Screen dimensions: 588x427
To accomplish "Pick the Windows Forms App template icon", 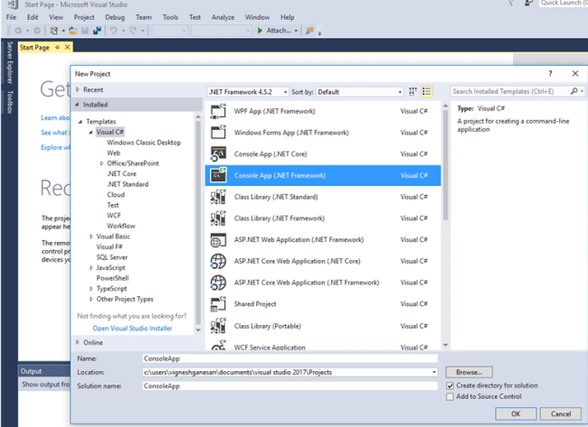I will point(218,133).
